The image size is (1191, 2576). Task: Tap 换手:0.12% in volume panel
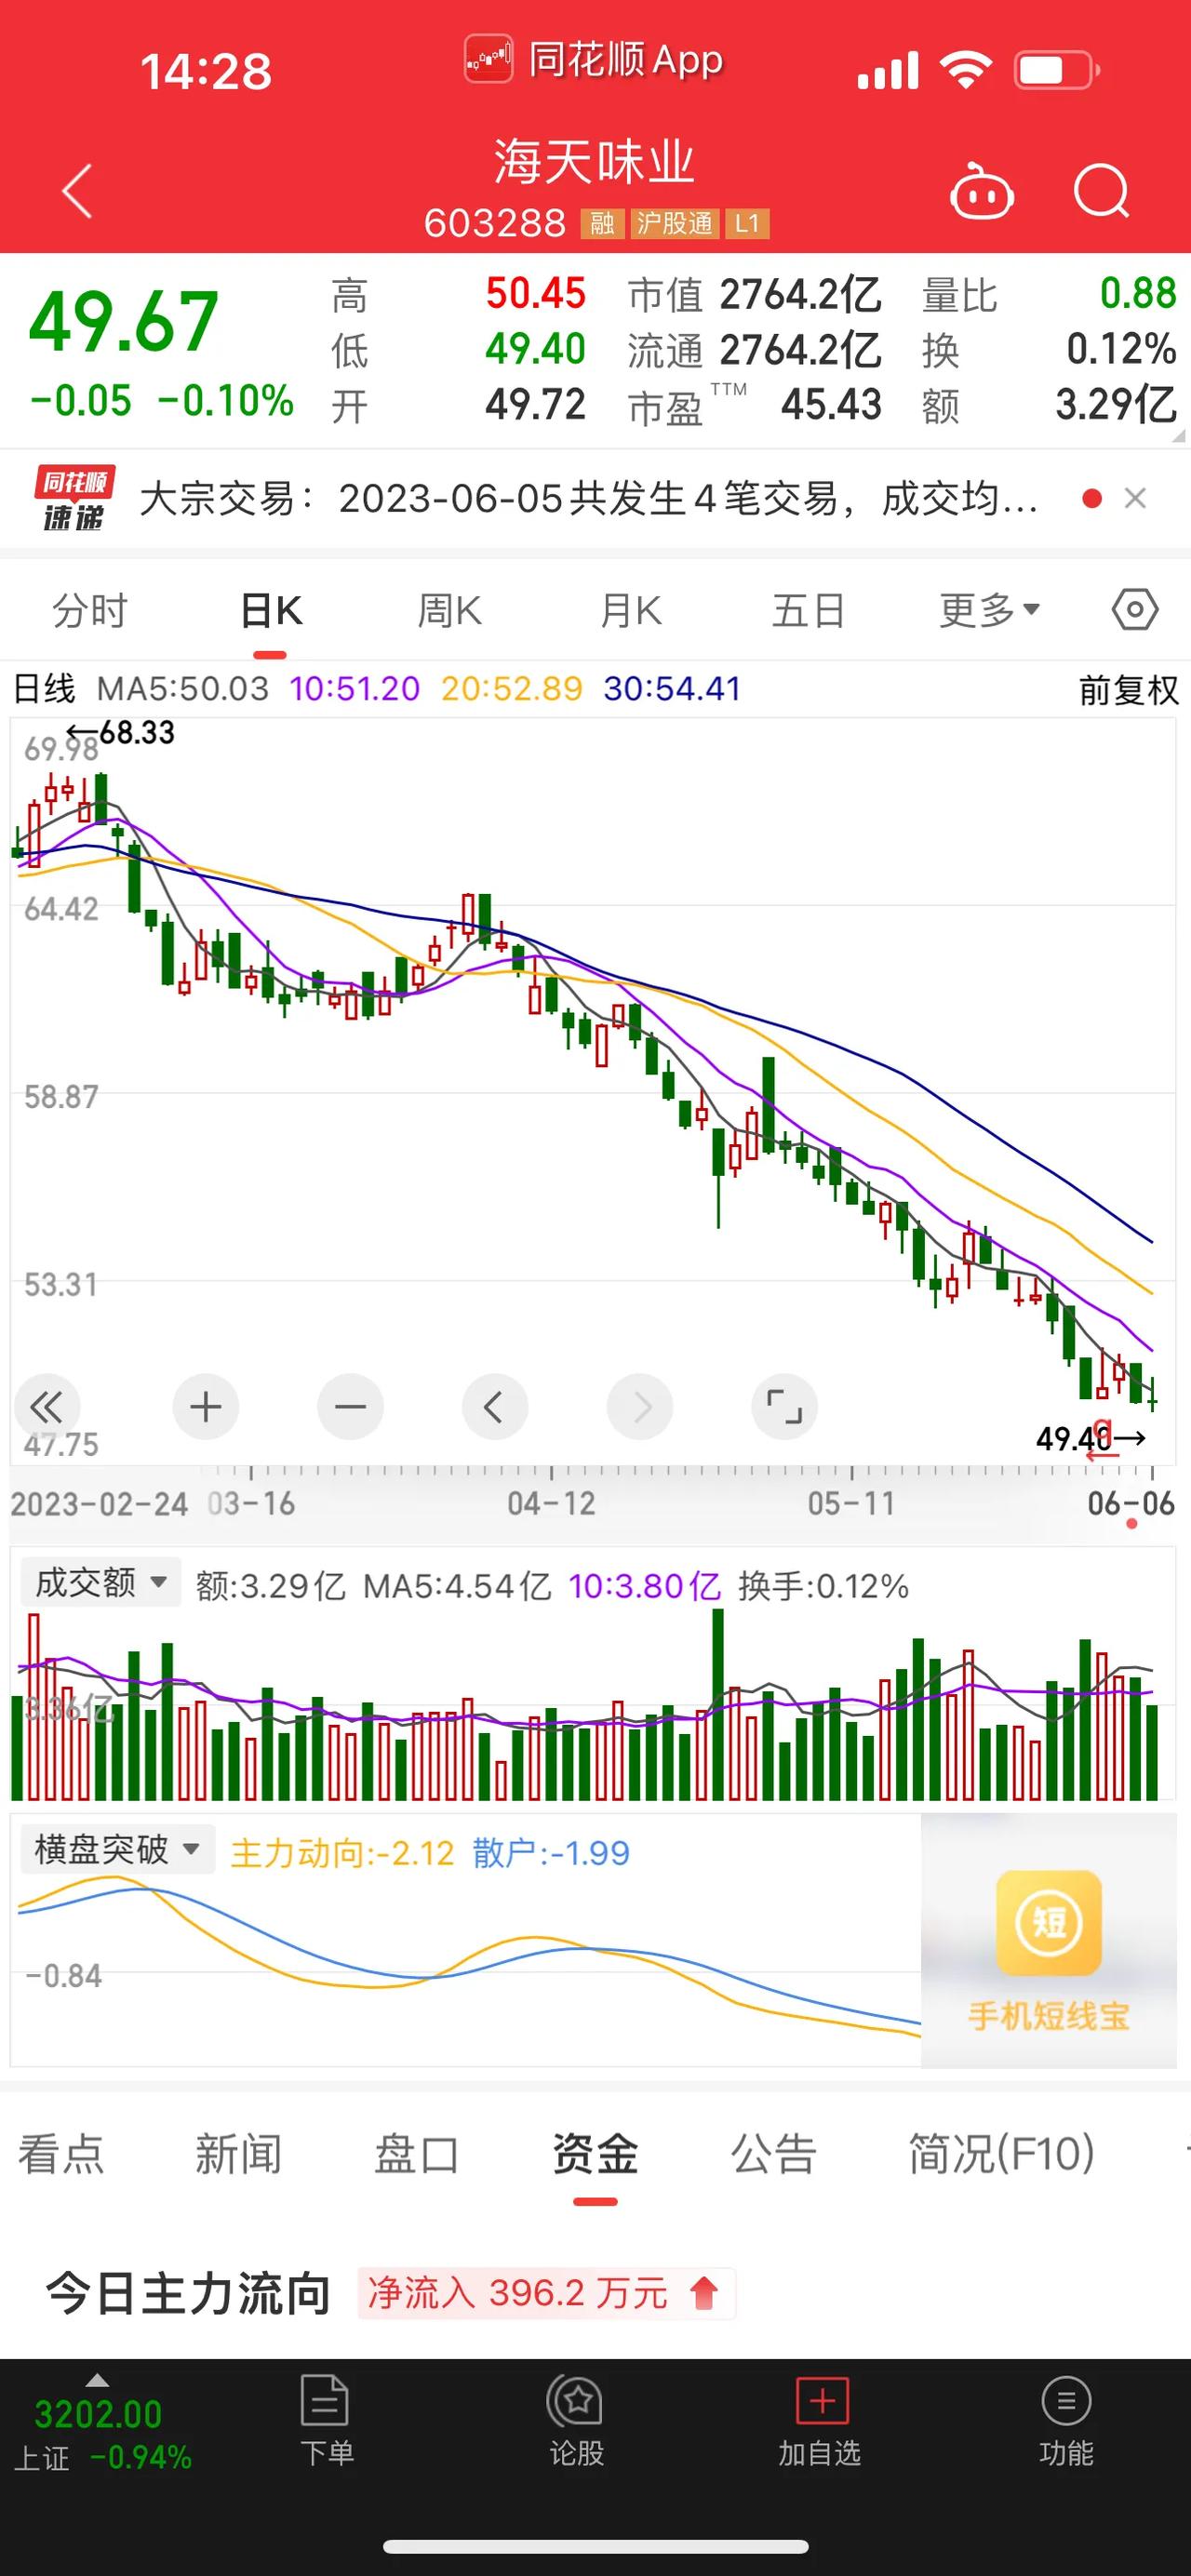coord(823,1586)
